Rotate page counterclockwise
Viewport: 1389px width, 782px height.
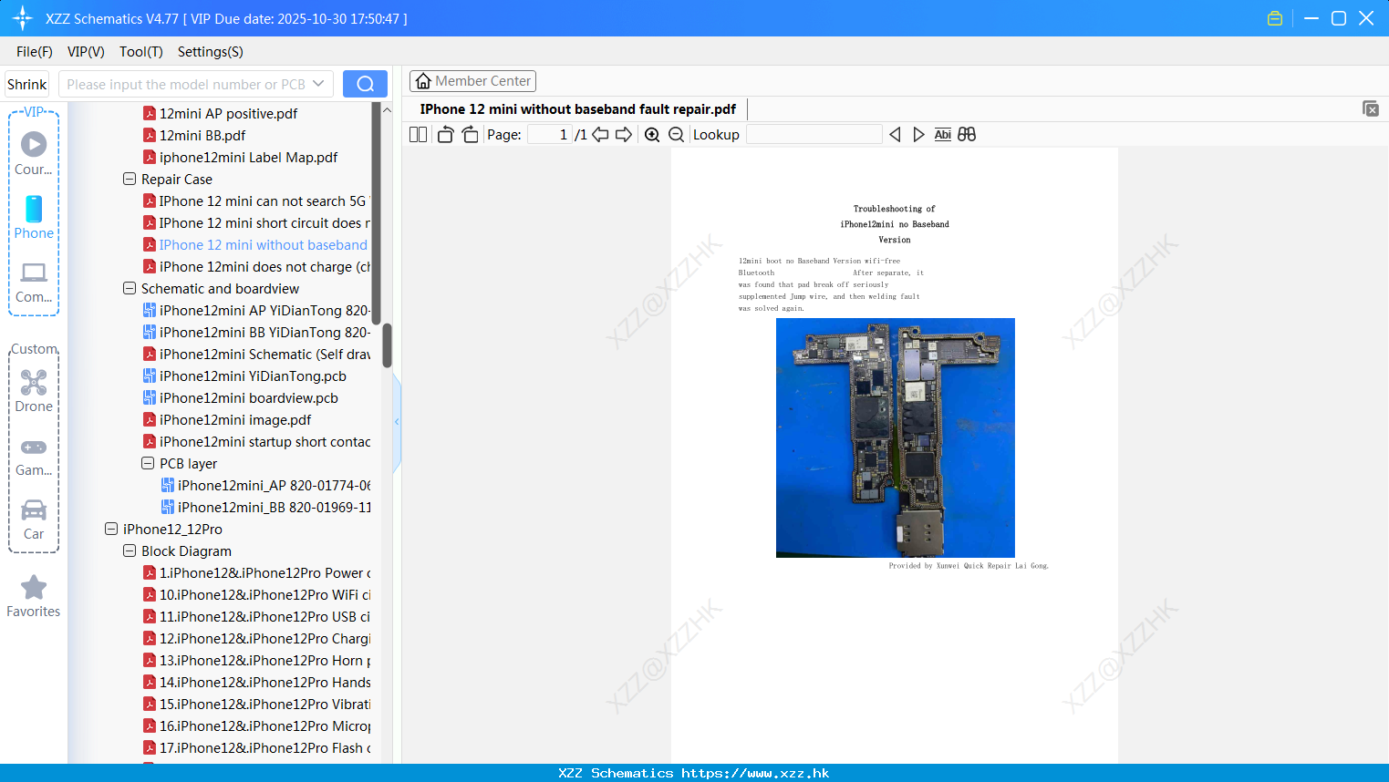click(445, 134)
